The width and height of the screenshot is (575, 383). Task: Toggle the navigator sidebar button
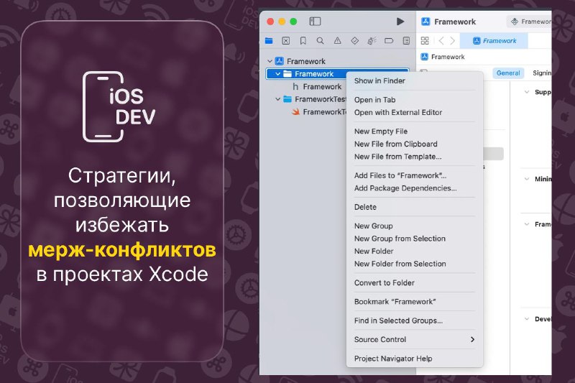point(315,22)
